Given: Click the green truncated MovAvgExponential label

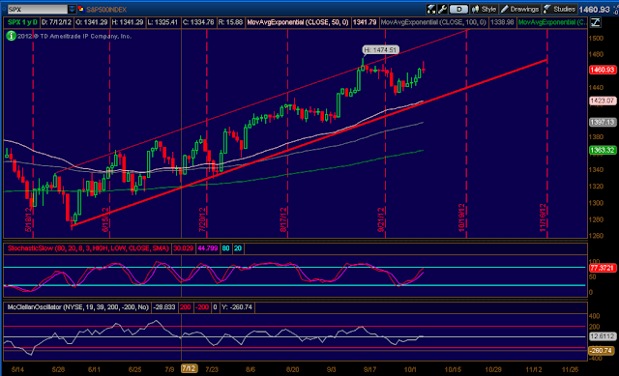Looking at the screenshot, I should pos(552,22).
